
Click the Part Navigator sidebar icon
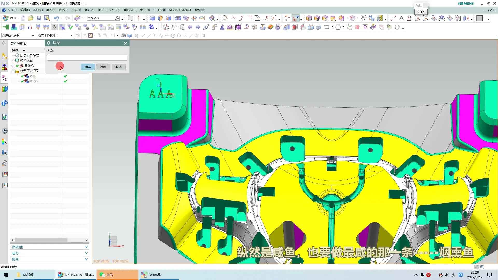5,78
